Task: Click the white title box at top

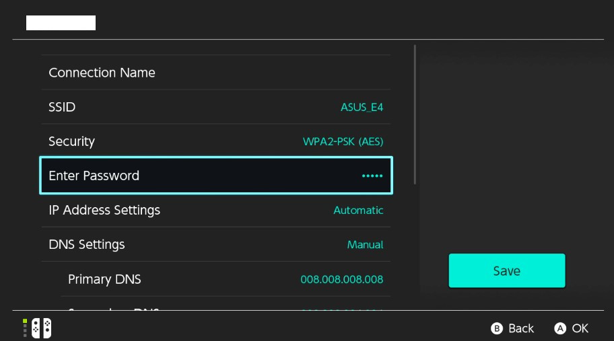Action: (61, 23)
